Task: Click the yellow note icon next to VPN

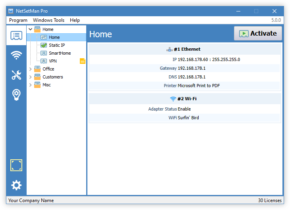Action: click(83, 61)
